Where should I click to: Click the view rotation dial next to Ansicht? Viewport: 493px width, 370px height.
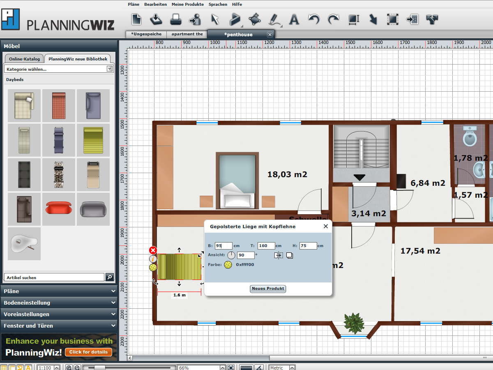coord(231,255)
